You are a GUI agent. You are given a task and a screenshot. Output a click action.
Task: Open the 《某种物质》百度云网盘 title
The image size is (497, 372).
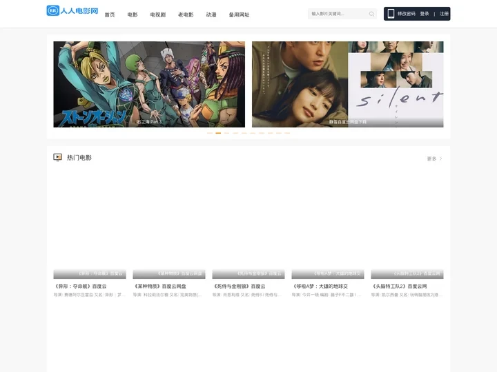click(159, 287)
